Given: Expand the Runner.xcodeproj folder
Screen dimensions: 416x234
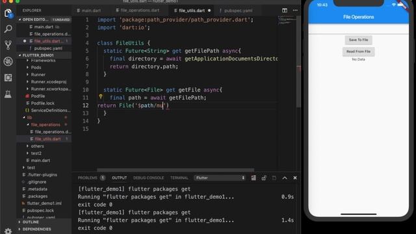Looking at the screenshot, I should [x=49, y=82].
